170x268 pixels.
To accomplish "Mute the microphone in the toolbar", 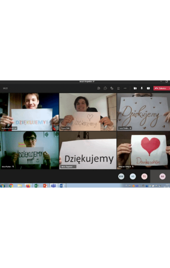I will point(142,88).
